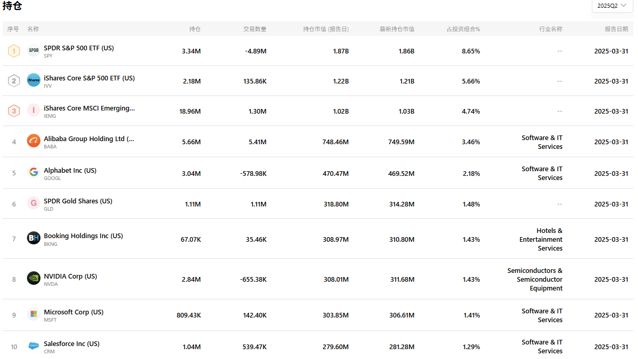This screenshot has width=638, height=359.
Task: Click Hotels & Entertainment Services industry cell
Action: [x=541, y=240]
